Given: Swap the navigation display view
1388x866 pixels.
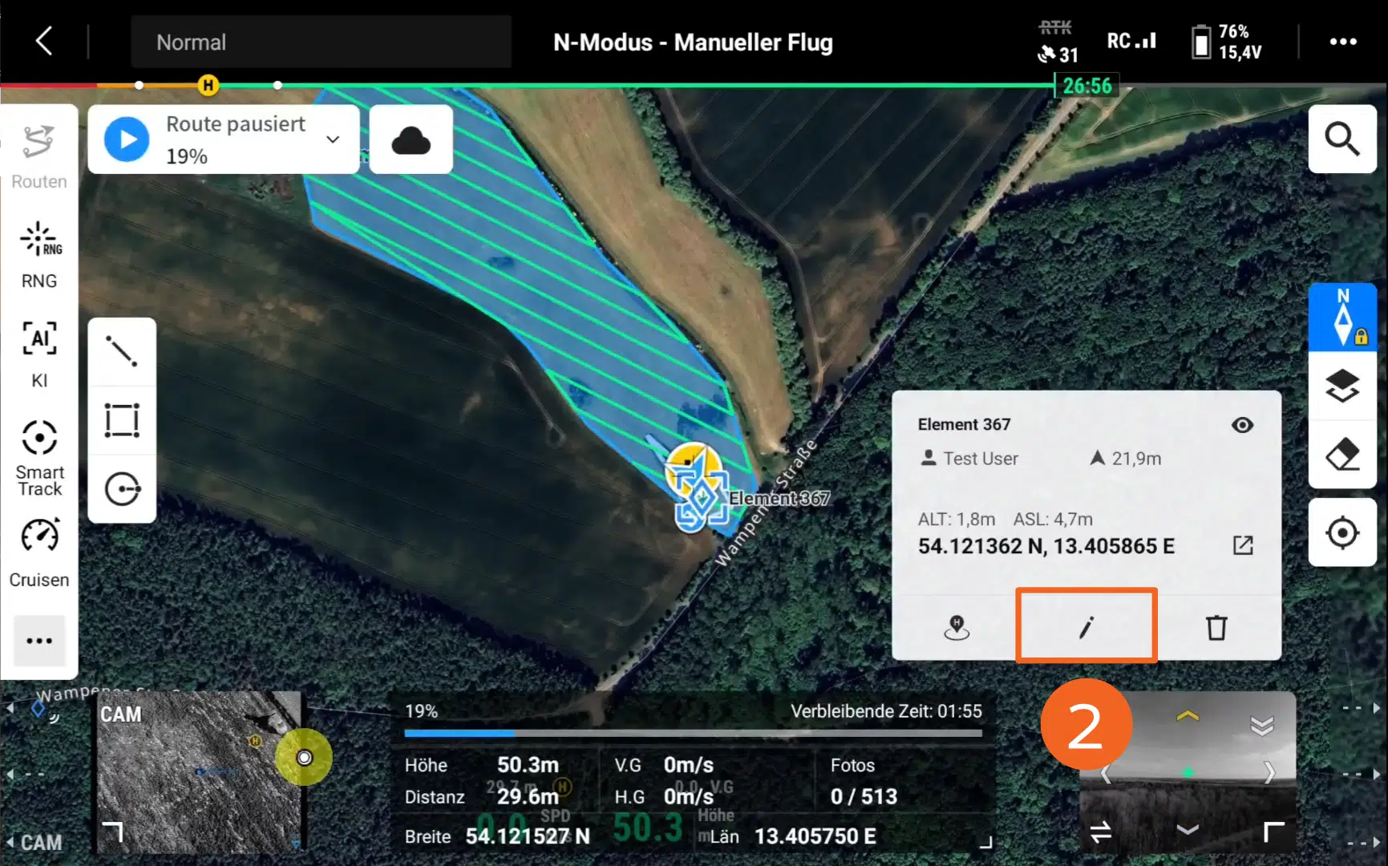Looking at the screenshot, I should click(x=1100, y=832).
